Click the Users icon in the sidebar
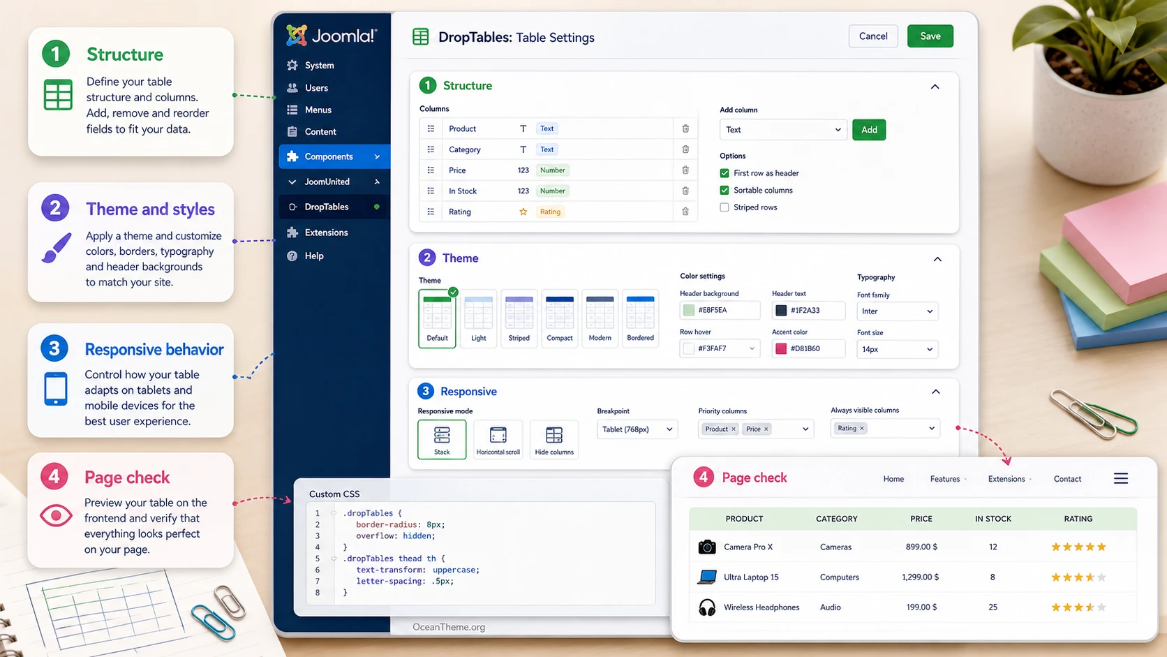Viewport: 1167px width, 657px height. 292,88
